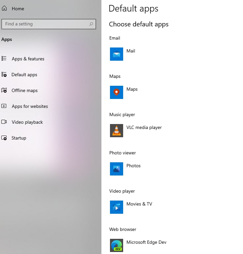
Task: Click the Offline maps sidebar icon
Action: pyautogui.click(x=4, y=90)
